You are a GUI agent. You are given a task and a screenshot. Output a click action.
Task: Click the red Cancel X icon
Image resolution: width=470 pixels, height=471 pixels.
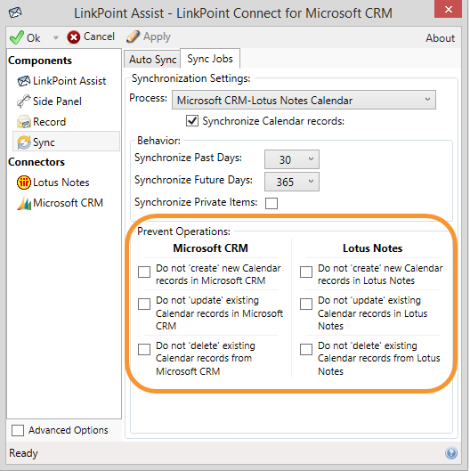click(x=74, y=37)
